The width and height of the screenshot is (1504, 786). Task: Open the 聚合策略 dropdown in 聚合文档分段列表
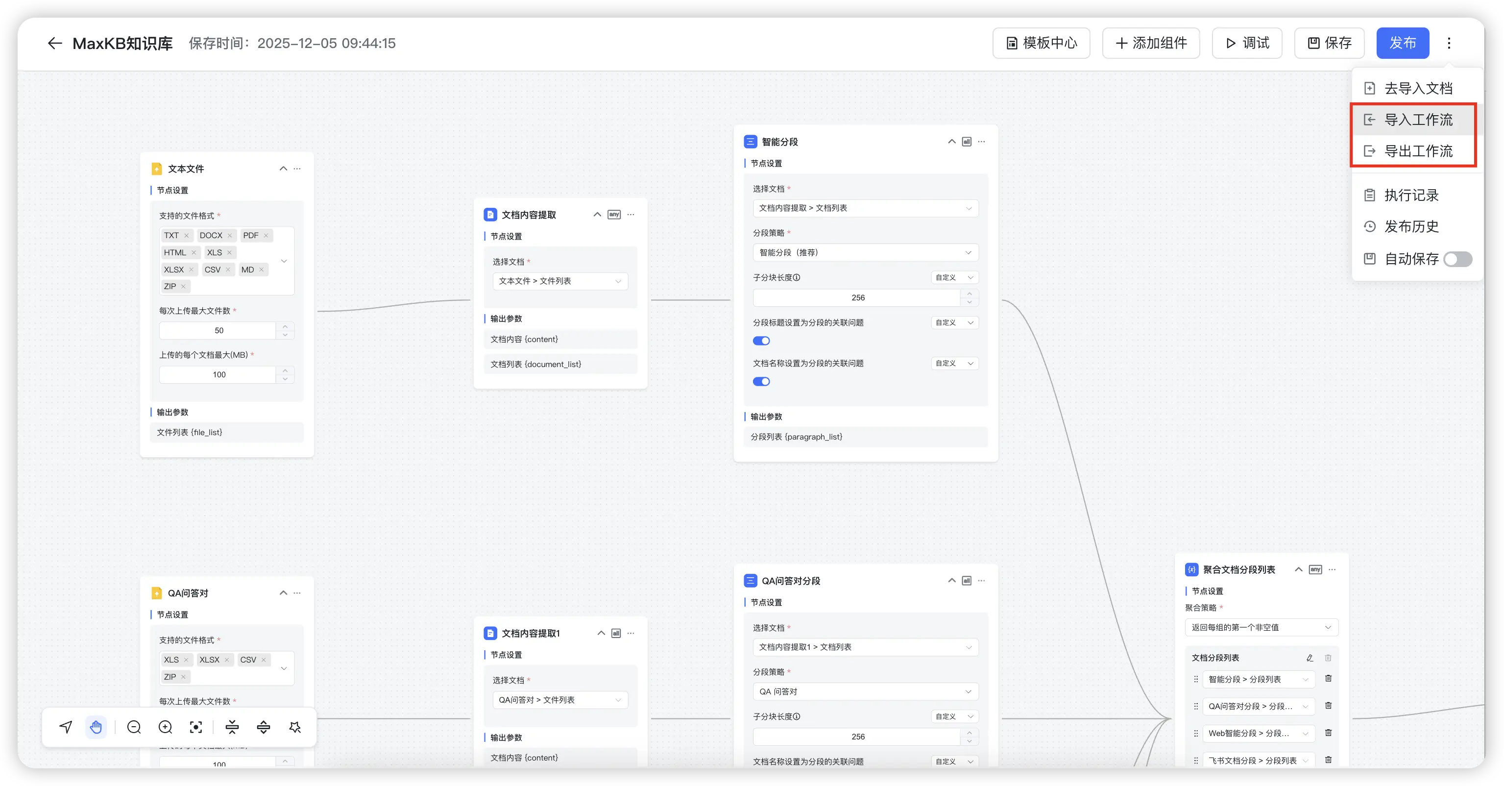pos(1261,627)
